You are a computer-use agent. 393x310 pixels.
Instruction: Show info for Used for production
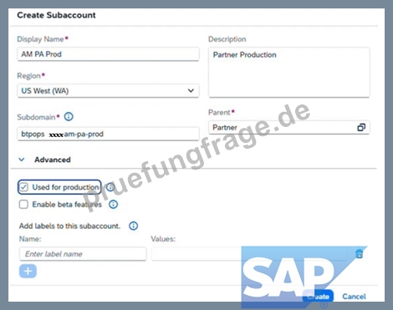tap(111, 187)
